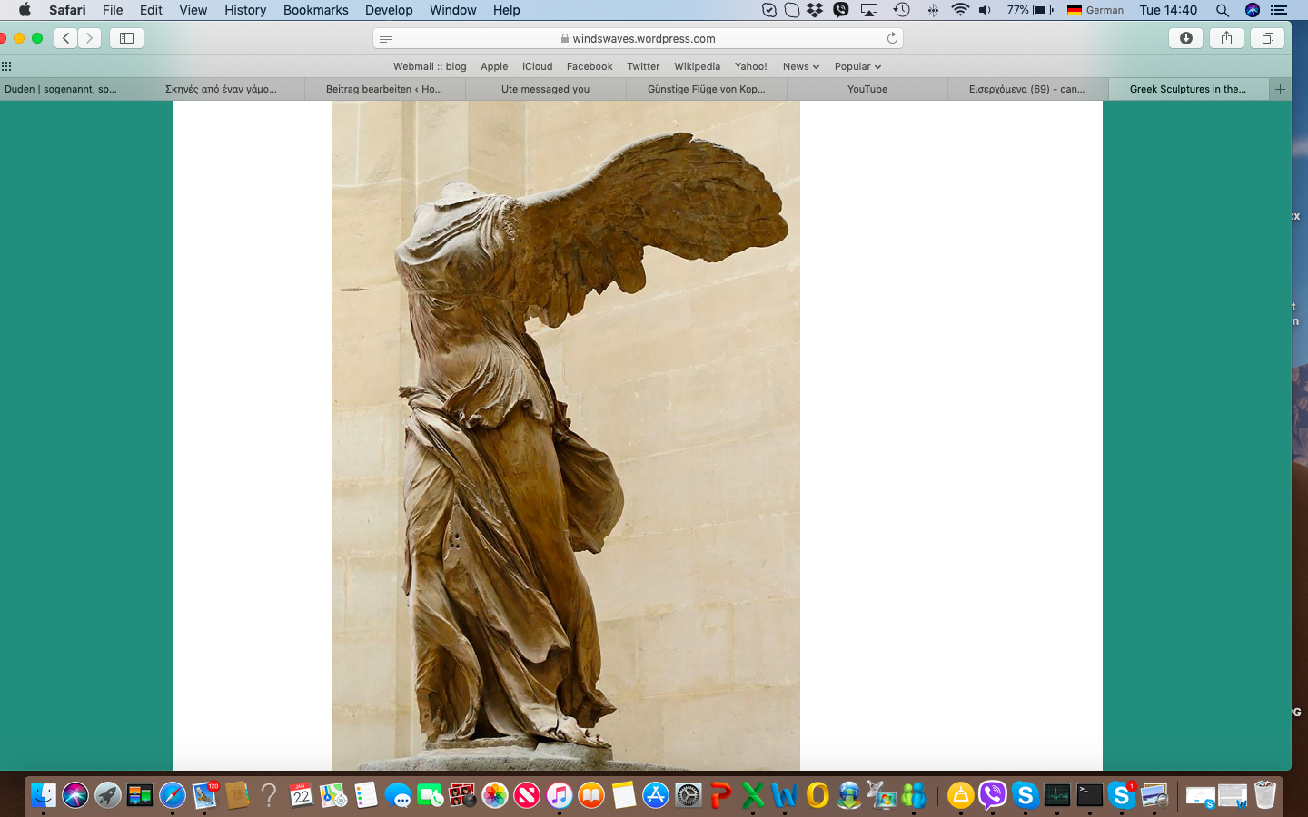Open the AirPlay display menu icon
The width and height of the screenshot is (1308, 817).
(869, 10)
